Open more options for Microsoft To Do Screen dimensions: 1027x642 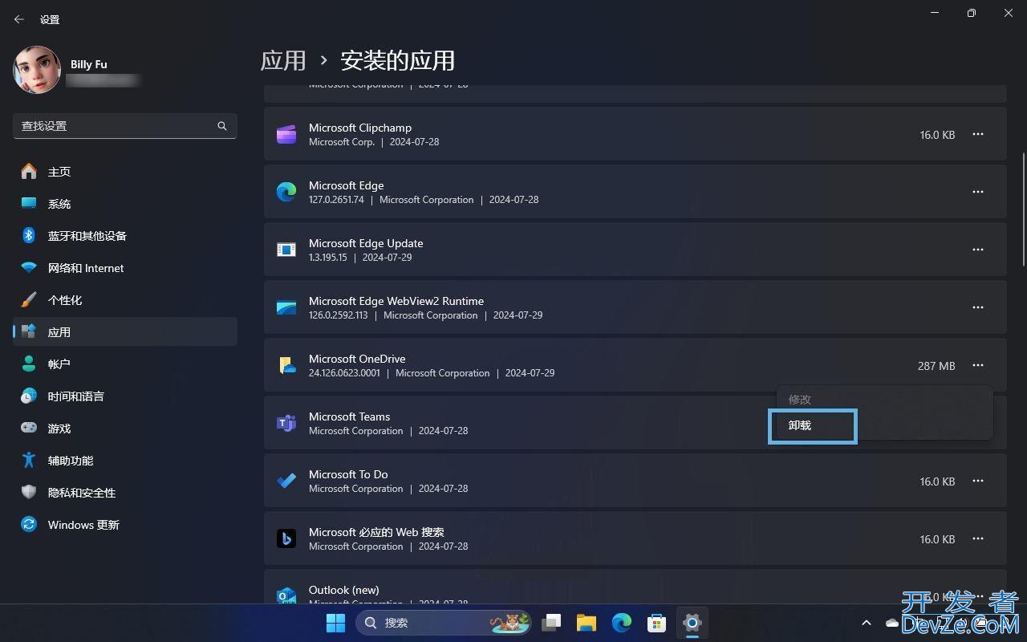pos(978,481)
